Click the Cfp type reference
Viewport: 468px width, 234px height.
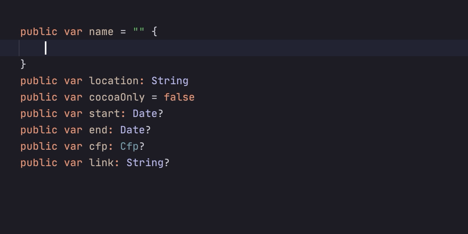[129, 146]
